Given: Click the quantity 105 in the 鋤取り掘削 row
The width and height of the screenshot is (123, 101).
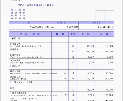Looking at the screenshot, I should pos(66,73).
